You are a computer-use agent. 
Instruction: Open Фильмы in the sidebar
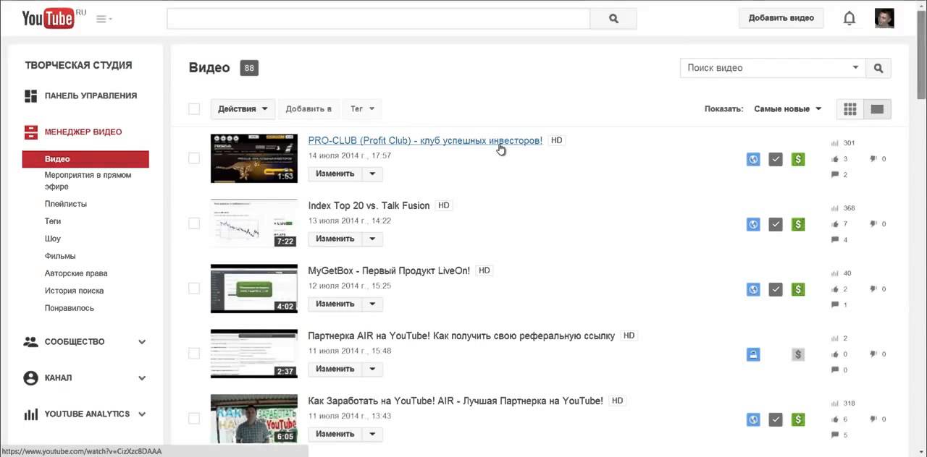tap(60, 256)
